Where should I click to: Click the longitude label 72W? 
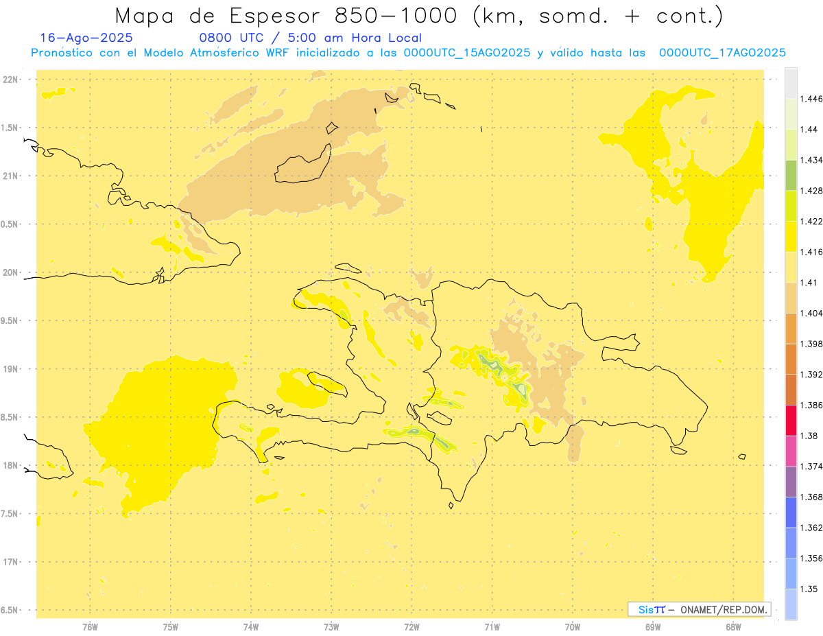pyautogui.click(x=412, y=627)
